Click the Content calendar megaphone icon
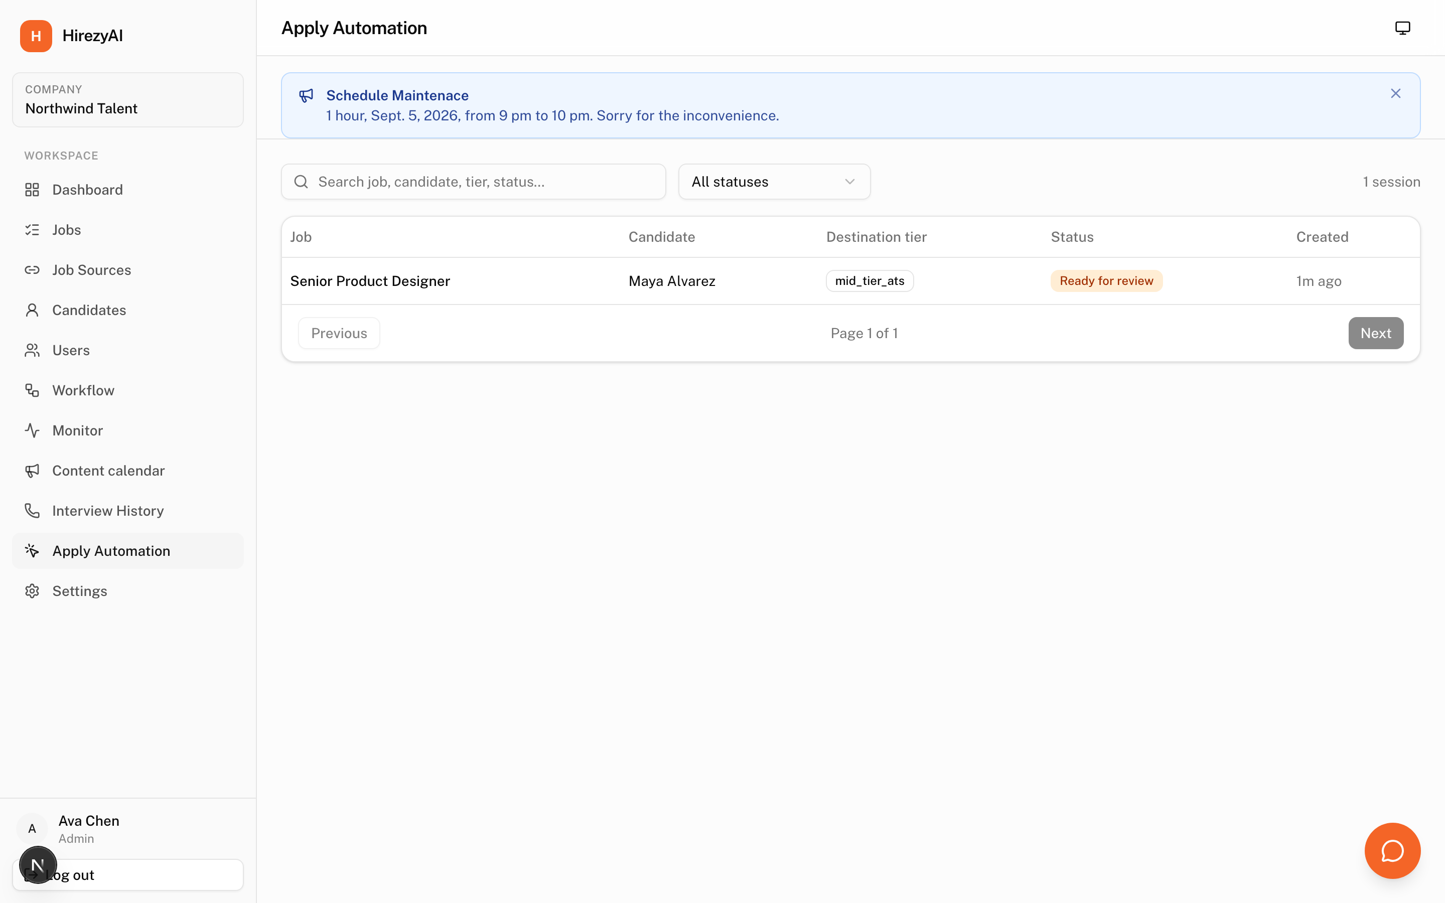The height and width of the screenshot is (903, 1445). click(32, 471)
